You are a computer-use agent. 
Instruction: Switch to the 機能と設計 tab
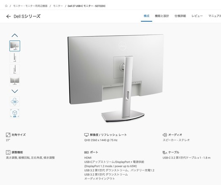pos(162,16)
